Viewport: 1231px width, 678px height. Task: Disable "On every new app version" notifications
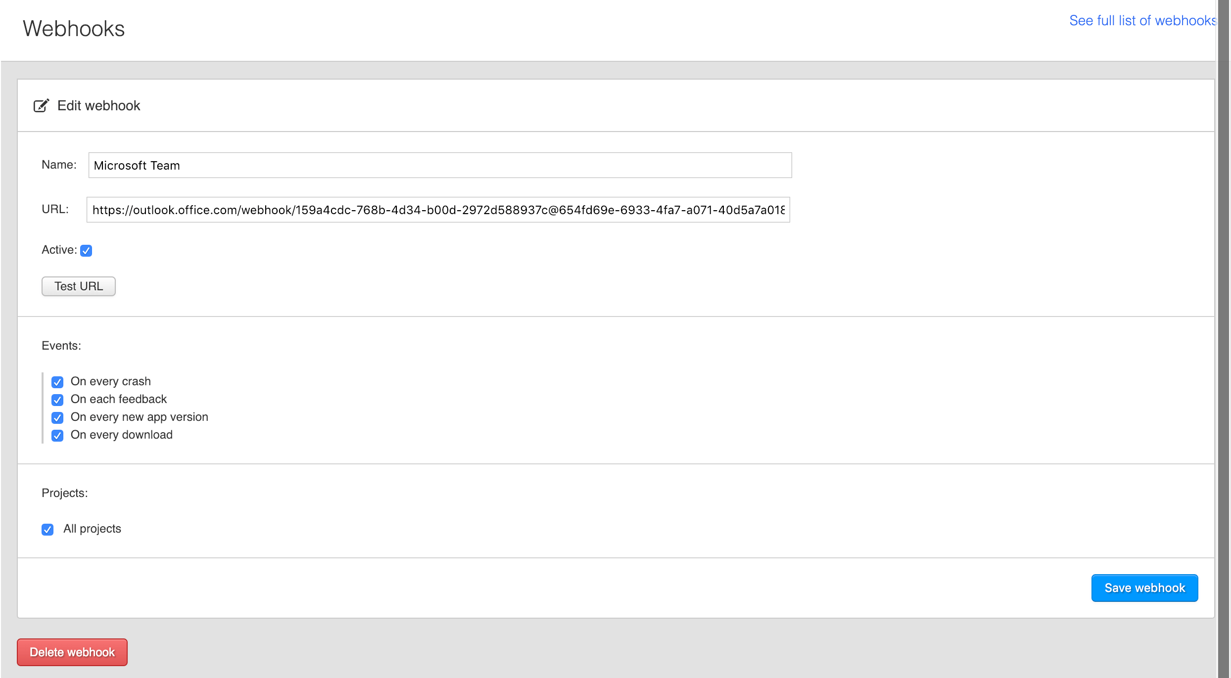tap(57, 418)
